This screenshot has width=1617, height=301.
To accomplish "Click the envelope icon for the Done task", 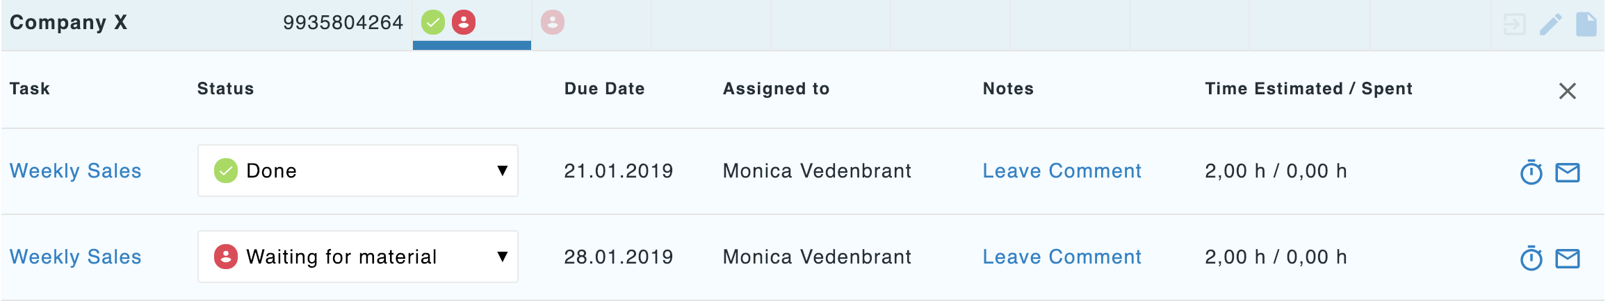I will pyautogui.click(x=1567, y=172).
